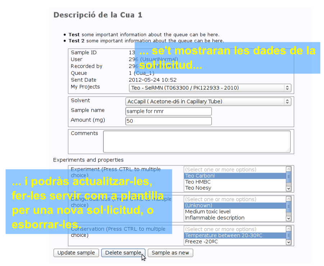The image size is (324, 266).
Task: Click the Delete sample button
Action: 123,253
